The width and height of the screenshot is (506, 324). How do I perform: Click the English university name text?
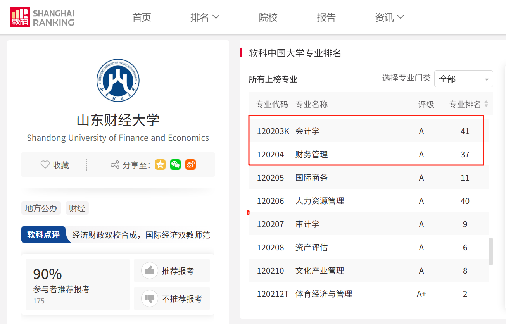coord(118,138)
